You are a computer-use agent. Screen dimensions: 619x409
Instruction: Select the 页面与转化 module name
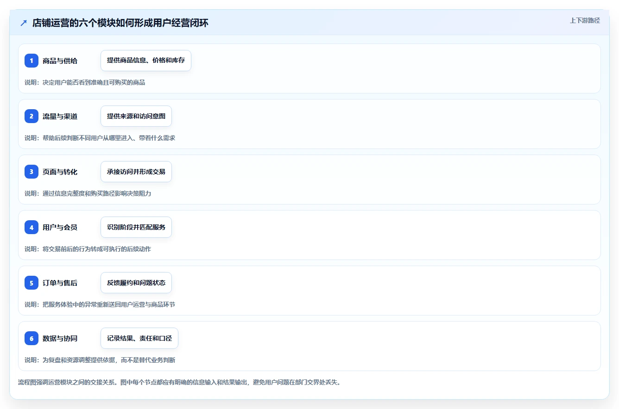[60, 172]
